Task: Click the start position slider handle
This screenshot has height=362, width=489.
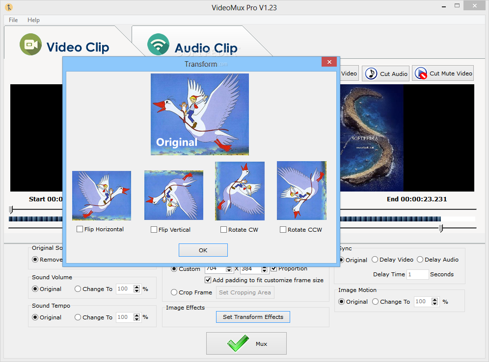Action: click(11, 210)
